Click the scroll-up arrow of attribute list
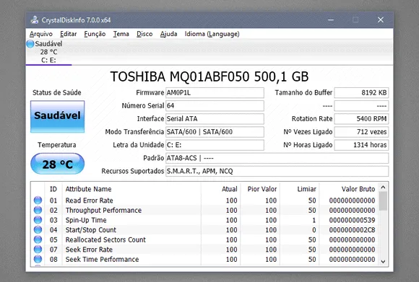419x282 pixels. pos(383,188)
